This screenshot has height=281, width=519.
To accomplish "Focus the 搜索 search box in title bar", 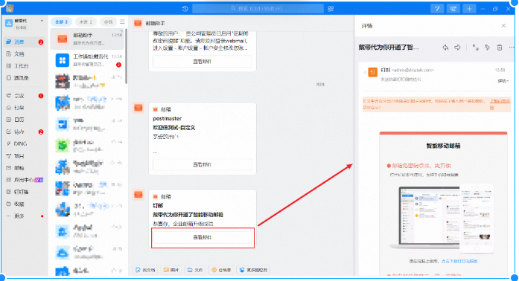I will tap(258, 9).
